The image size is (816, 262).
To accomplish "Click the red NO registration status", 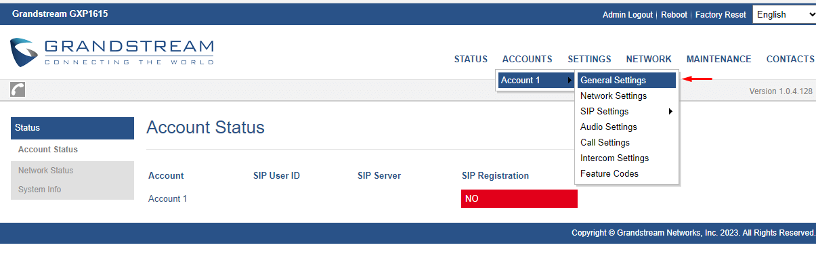I will point(519,198).
